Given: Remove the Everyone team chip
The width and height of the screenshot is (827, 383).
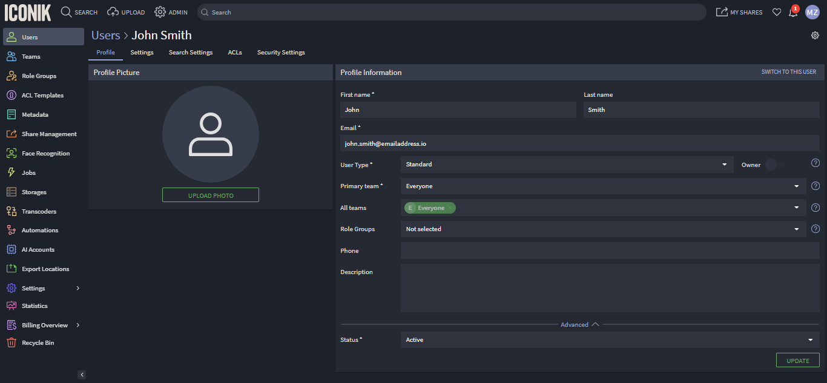Looking at the screenshot, I should coord(450,208).
